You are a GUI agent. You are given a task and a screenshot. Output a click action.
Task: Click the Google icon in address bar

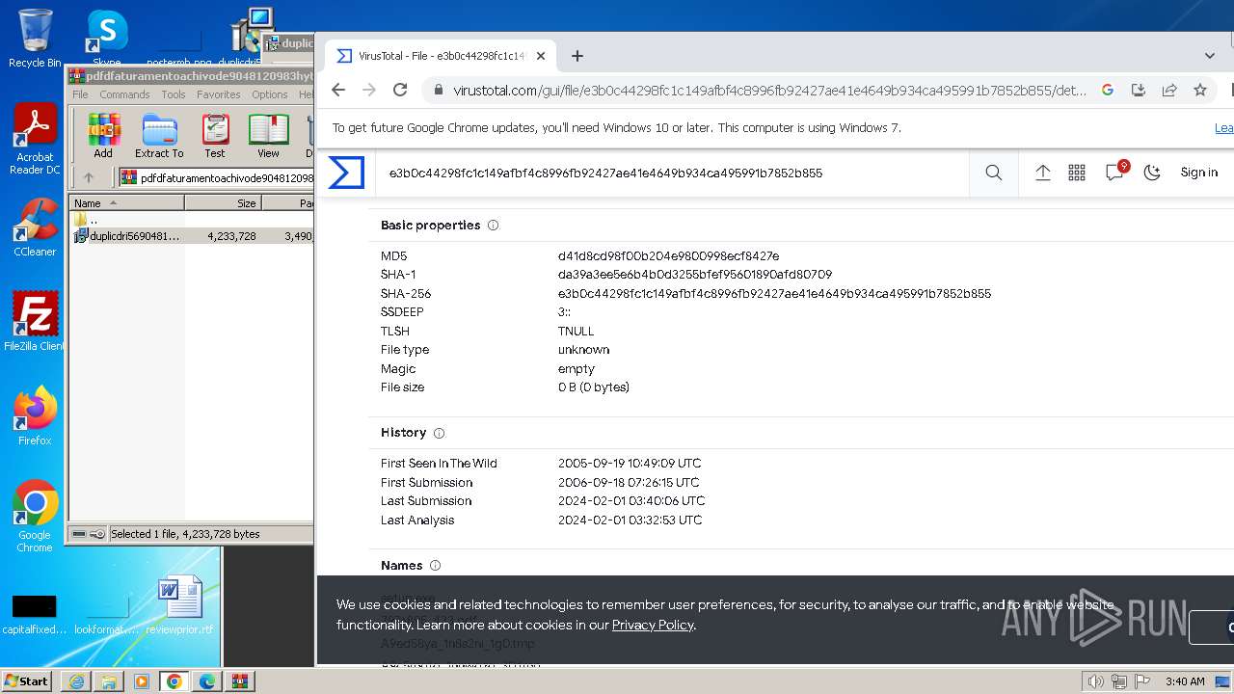[1108, 90]
